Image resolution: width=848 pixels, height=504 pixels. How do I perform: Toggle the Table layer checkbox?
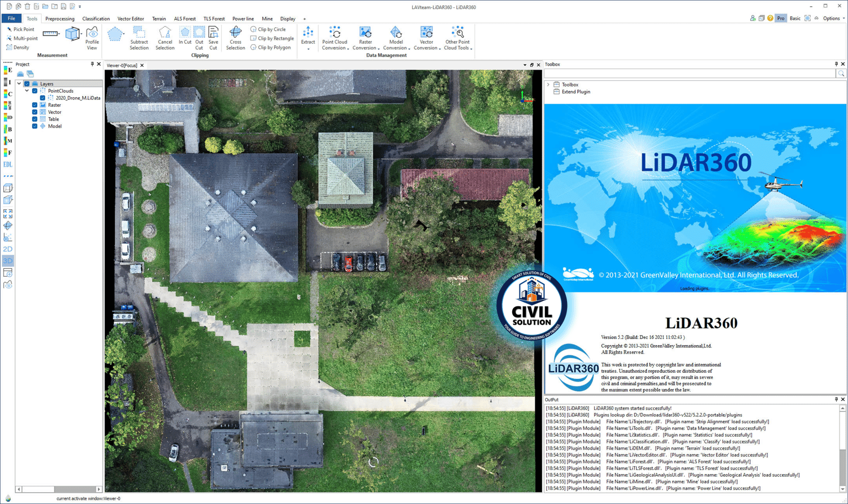[34, 119]
